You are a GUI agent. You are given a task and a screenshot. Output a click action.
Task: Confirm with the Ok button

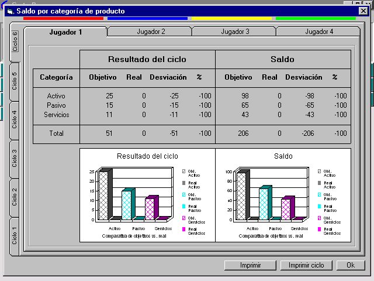click(x=351, y=265)
